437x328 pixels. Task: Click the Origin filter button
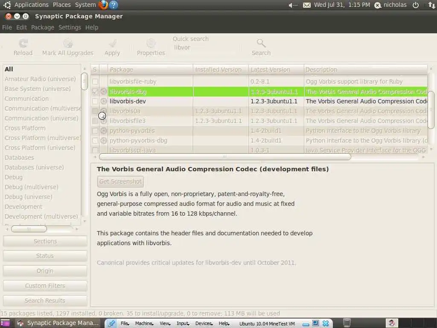tap(45, 271)
